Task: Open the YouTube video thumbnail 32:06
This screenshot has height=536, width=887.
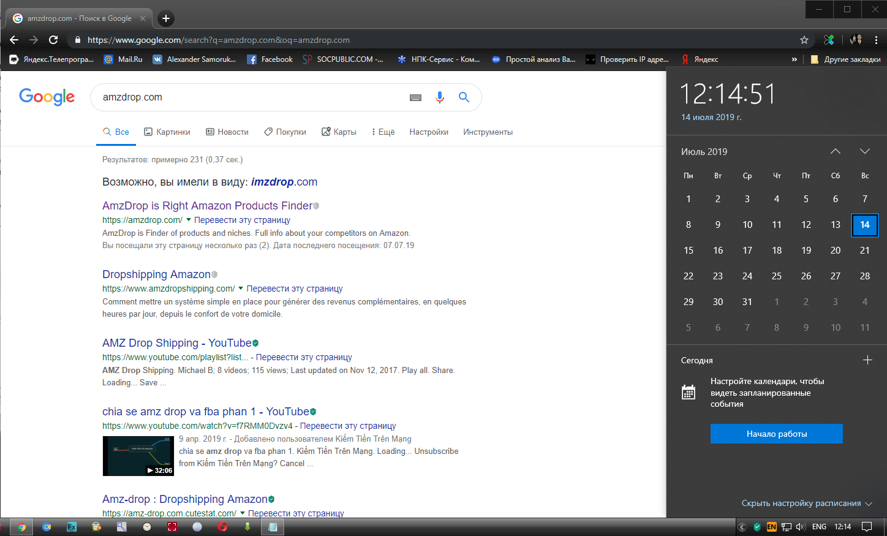Action: [138, 456]
